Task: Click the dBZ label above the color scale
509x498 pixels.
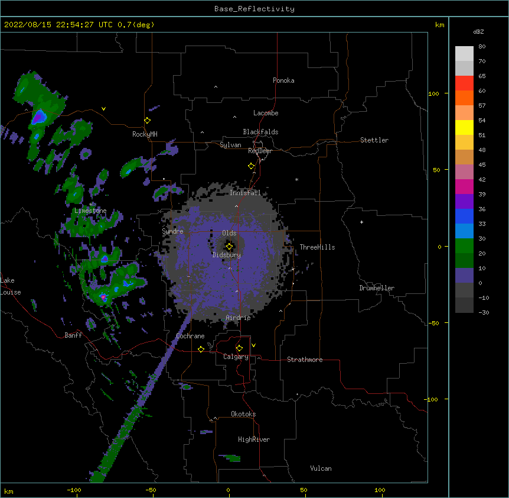Action: 478,31
